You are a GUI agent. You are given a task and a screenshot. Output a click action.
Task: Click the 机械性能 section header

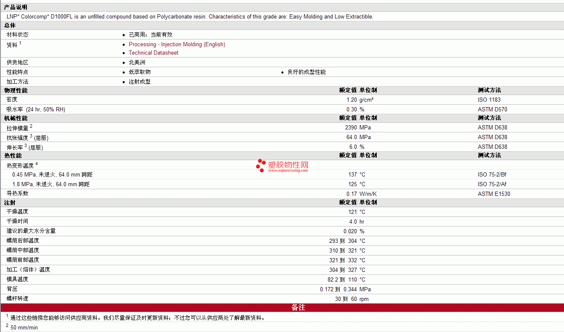16,118
